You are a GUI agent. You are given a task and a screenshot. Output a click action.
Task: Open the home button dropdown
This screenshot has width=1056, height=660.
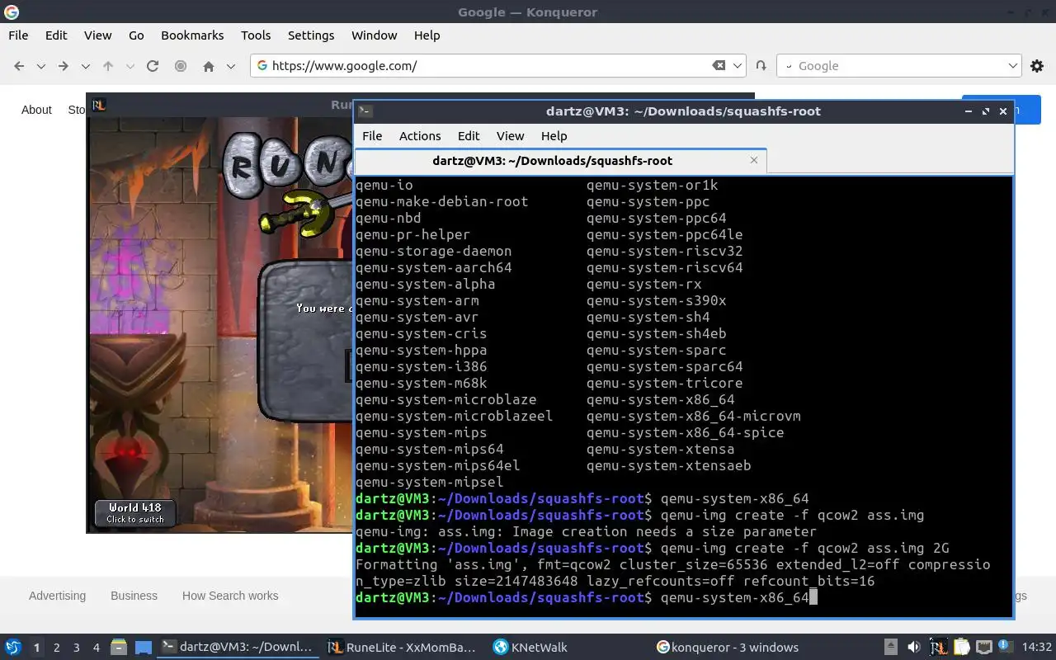click(x=231, y=66)
